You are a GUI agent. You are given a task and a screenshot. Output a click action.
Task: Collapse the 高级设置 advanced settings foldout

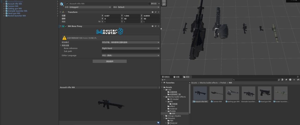61,46
